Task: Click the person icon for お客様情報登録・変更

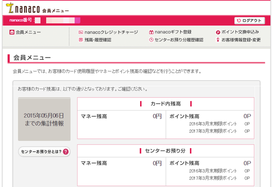Action: click(218, 40)
